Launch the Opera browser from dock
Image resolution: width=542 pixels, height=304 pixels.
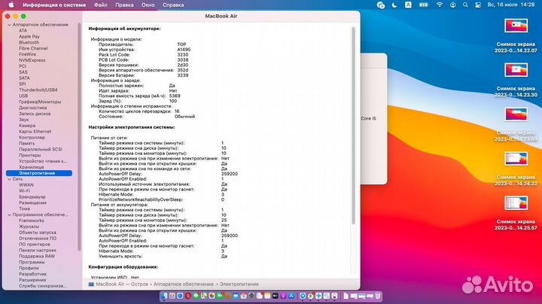tap(188, 296)
